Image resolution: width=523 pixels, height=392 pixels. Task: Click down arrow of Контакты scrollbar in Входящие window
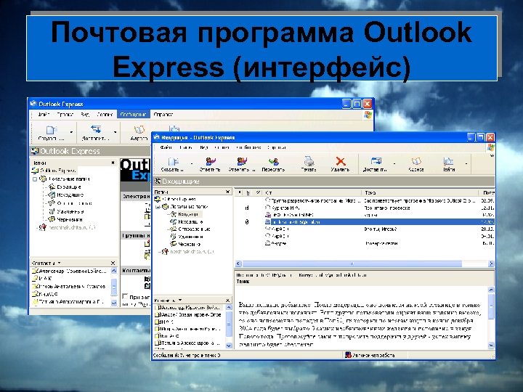pyautogui.click(x=229, y=346)
